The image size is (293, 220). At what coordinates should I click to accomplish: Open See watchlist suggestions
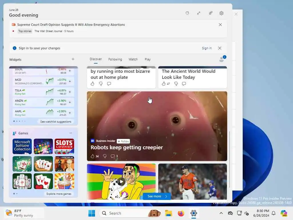(x=56, y=121)
